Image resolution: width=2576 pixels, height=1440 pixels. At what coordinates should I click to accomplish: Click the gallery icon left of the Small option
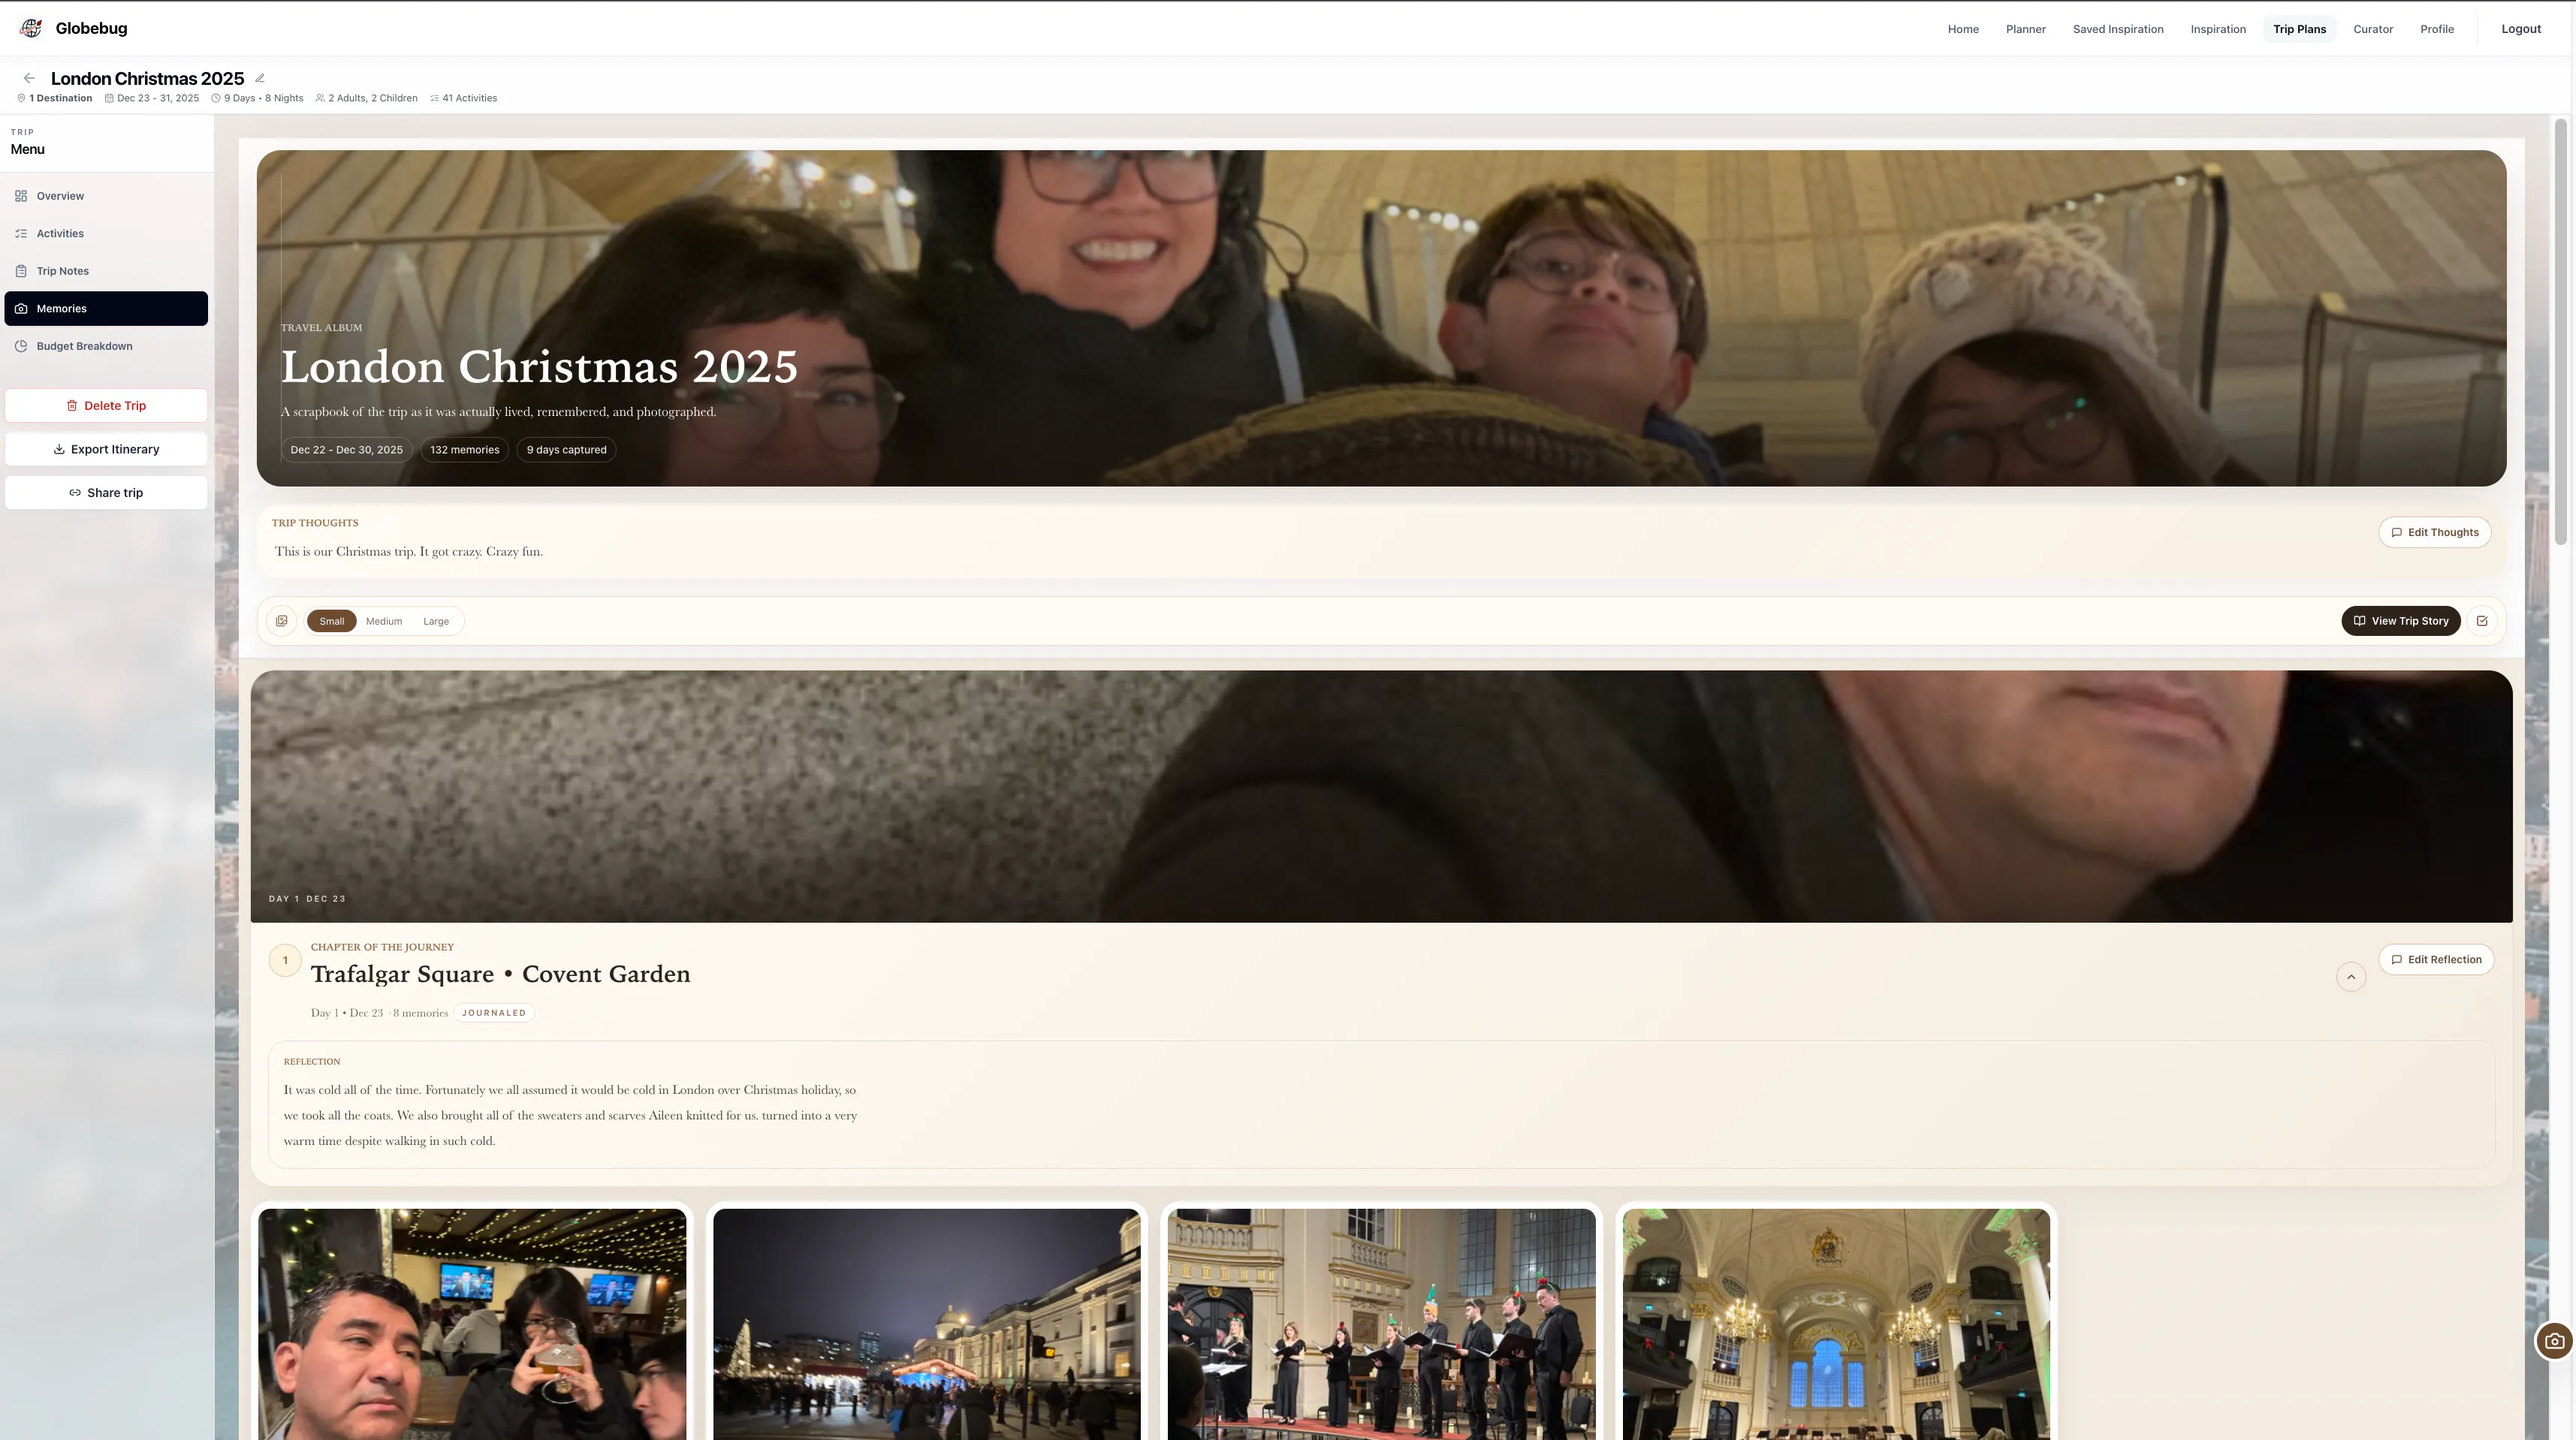282,621
